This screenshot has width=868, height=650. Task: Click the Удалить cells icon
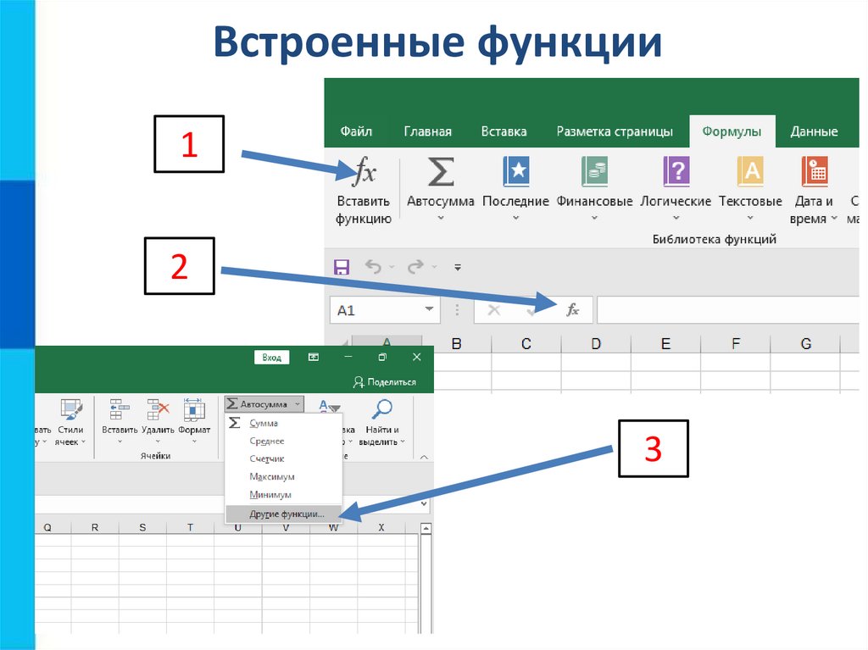click(x=157, y=409)
